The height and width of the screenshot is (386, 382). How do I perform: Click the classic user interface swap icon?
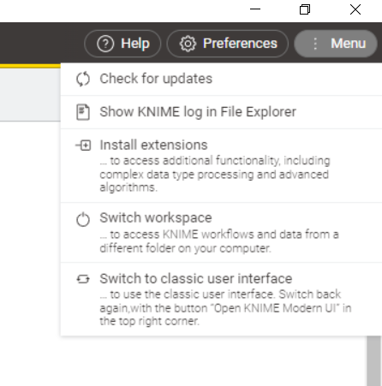pyautogui.click(x=83, y=279)
